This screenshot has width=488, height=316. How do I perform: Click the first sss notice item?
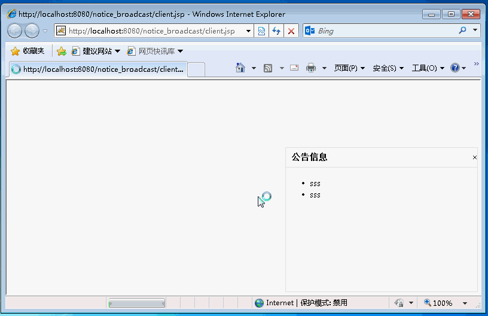[315, 184]
